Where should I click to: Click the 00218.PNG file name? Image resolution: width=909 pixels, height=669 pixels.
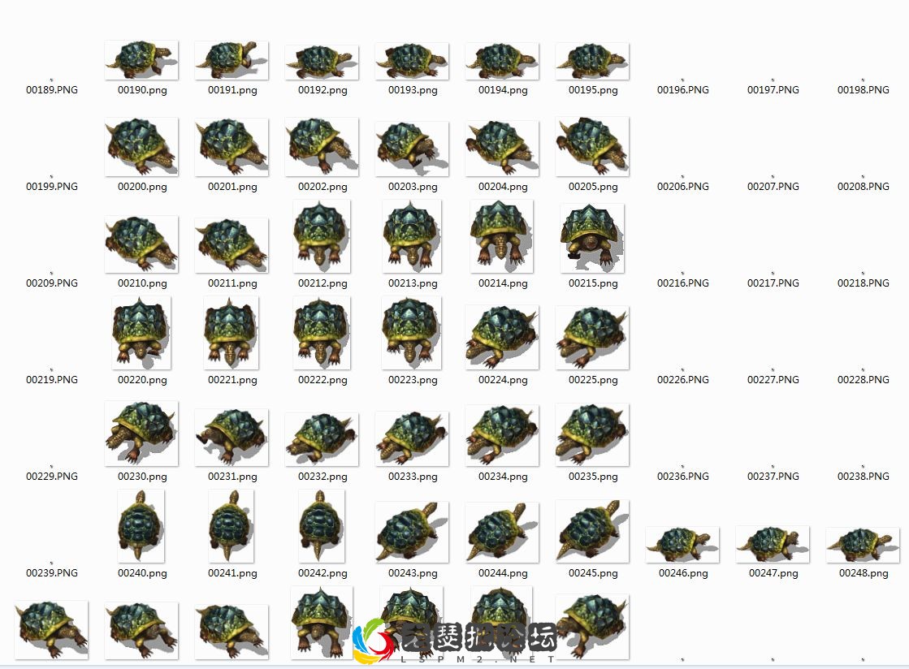(x=864, y=283)
